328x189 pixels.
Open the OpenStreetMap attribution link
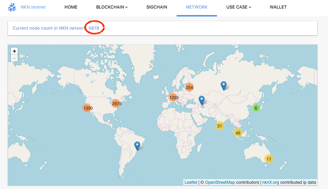coord(220,182)
